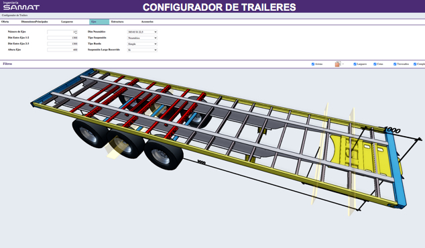Toggle the Compl... checkbox at the right edge

pyautogui.click(x=415, y=64)
